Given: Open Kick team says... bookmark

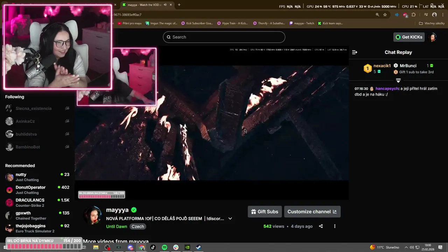Looking at the screenshot, I should tap(330, 23).
